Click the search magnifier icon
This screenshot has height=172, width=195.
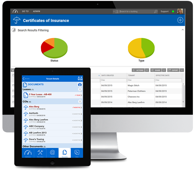click(x=156, y=12)
